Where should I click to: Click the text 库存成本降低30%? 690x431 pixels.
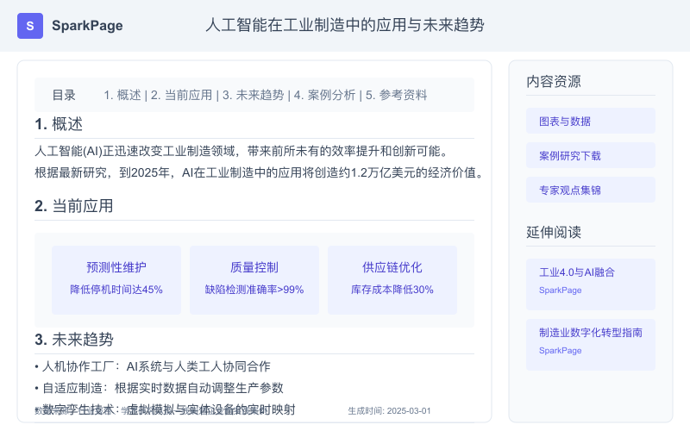click(392, 290)
